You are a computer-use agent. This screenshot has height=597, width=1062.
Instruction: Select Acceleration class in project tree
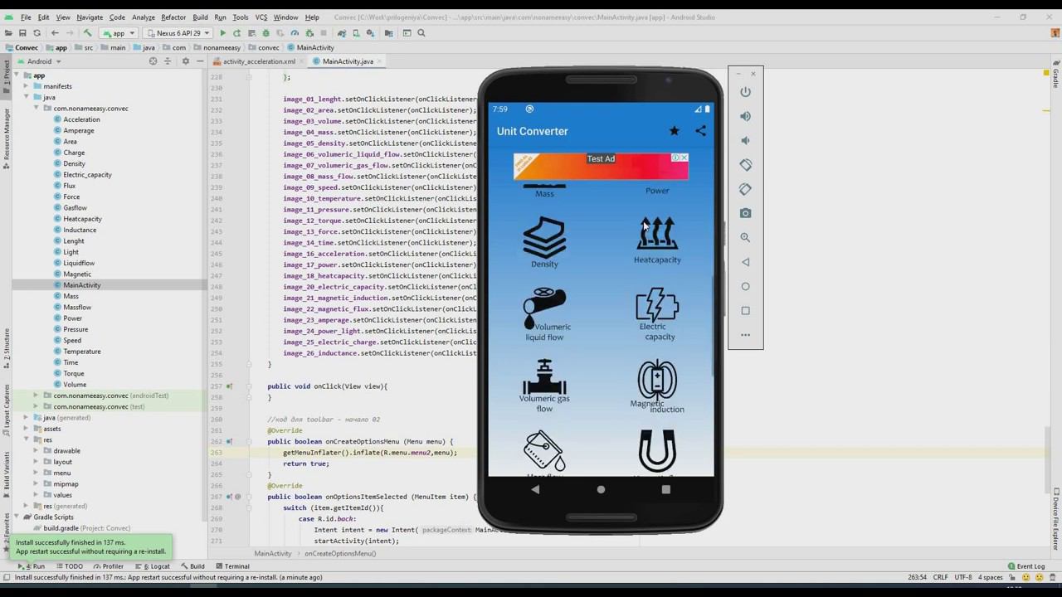pyautogui.click(x=81, y=119)
